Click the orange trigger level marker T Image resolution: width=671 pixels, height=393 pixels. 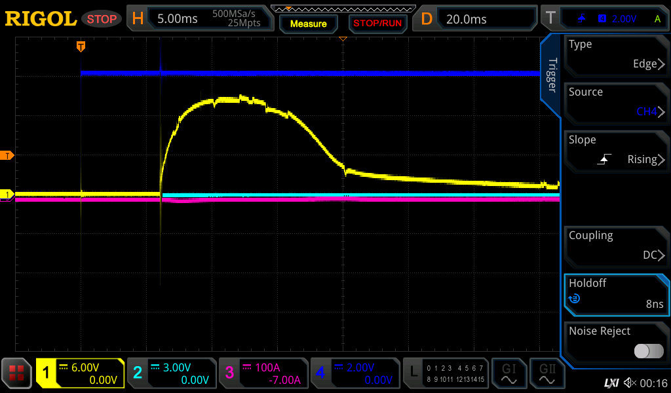click(x=8, y=155)
